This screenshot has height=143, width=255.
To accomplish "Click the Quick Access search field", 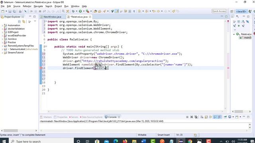I will (x=219, y=11).
